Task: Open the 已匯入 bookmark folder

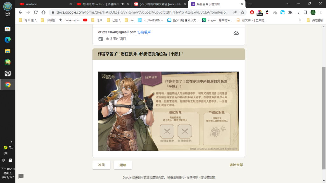Action: click(114, 20)
